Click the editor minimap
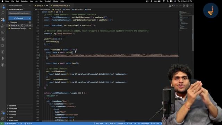Screen dimensions: 222x125 [185, 20]
